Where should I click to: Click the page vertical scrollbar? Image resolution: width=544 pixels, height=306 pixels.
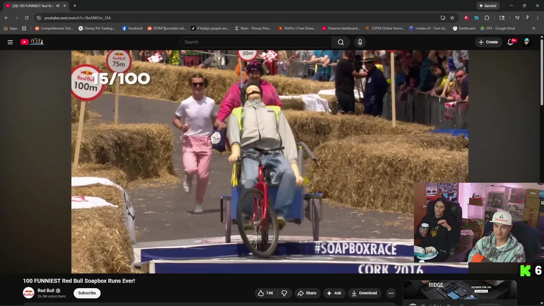(x=542, y=72)
